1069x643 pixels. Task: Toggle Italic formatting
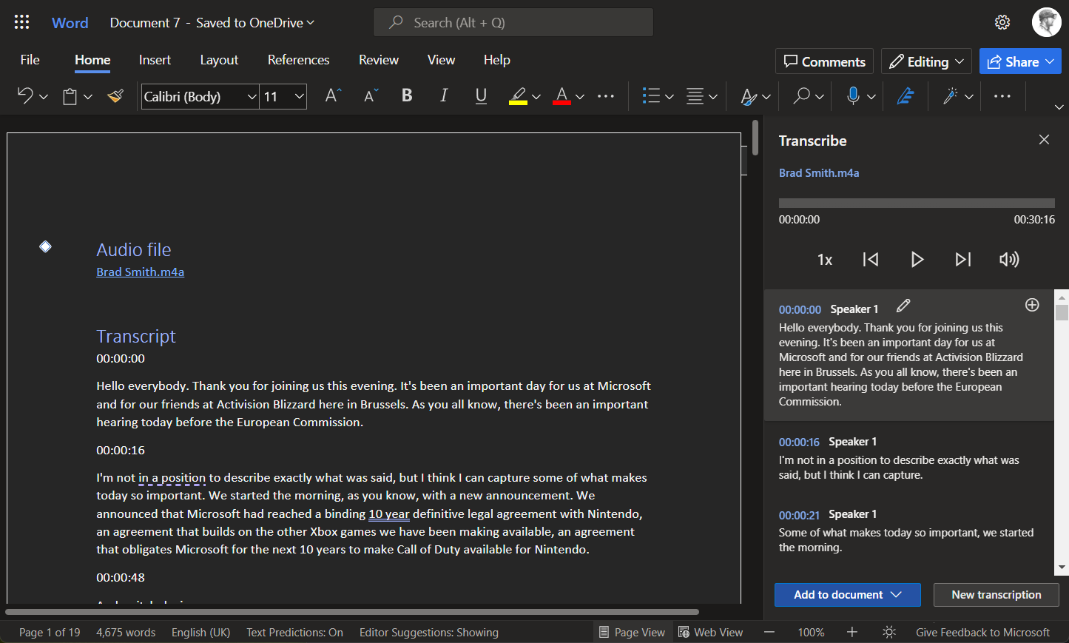tap(444, 95)
